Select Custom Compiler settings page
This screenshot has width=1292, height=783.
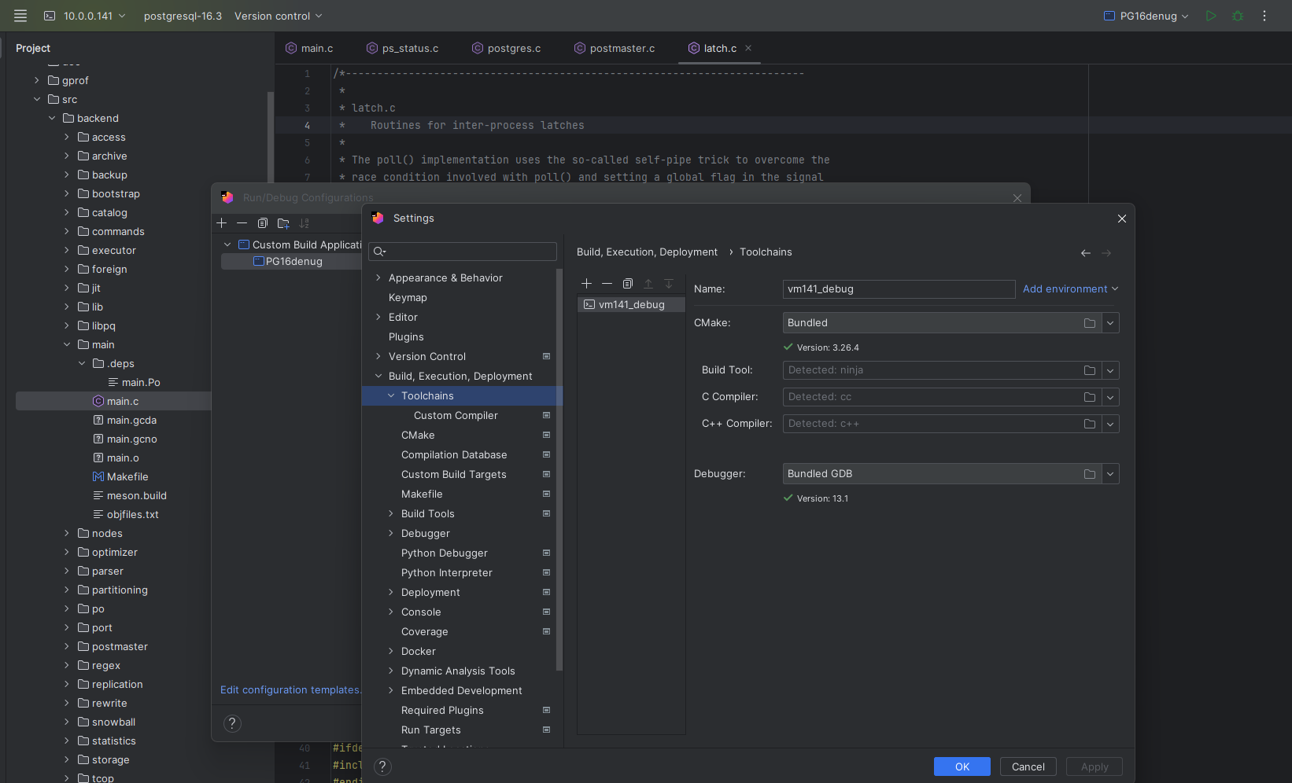coord(456,415)
